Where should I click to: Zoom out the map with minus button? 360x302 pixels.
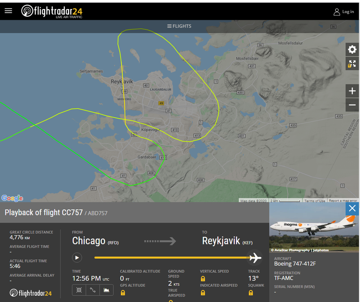352,105
